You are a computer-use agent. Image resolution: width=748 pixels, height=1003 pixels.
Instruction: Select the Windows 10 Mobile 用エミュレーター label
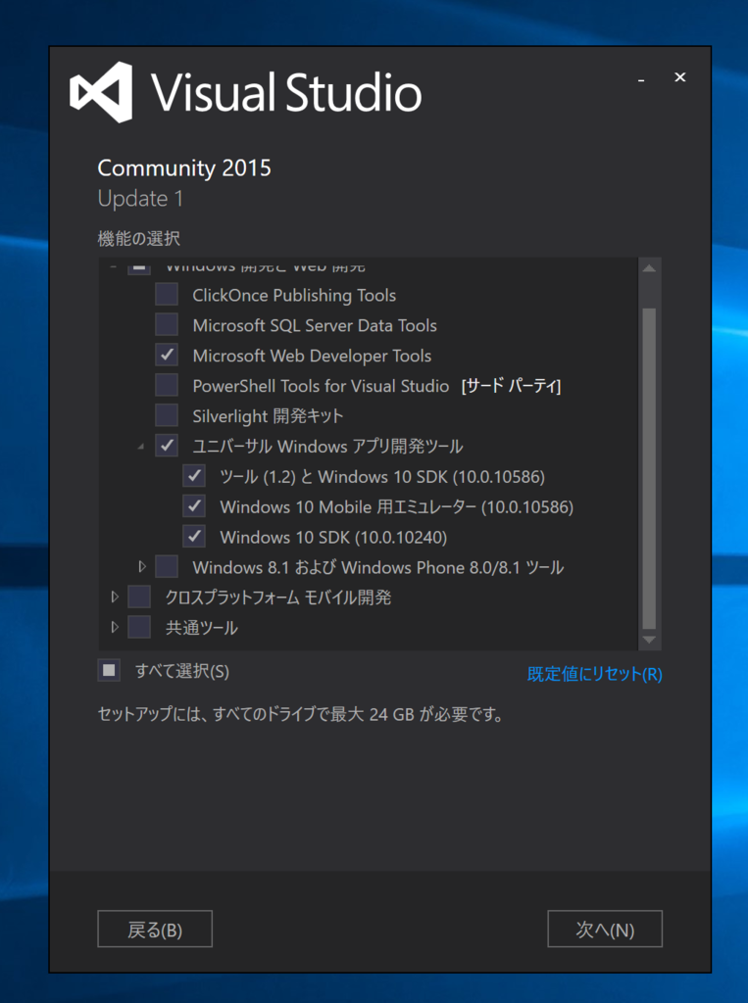click(396, 506)
